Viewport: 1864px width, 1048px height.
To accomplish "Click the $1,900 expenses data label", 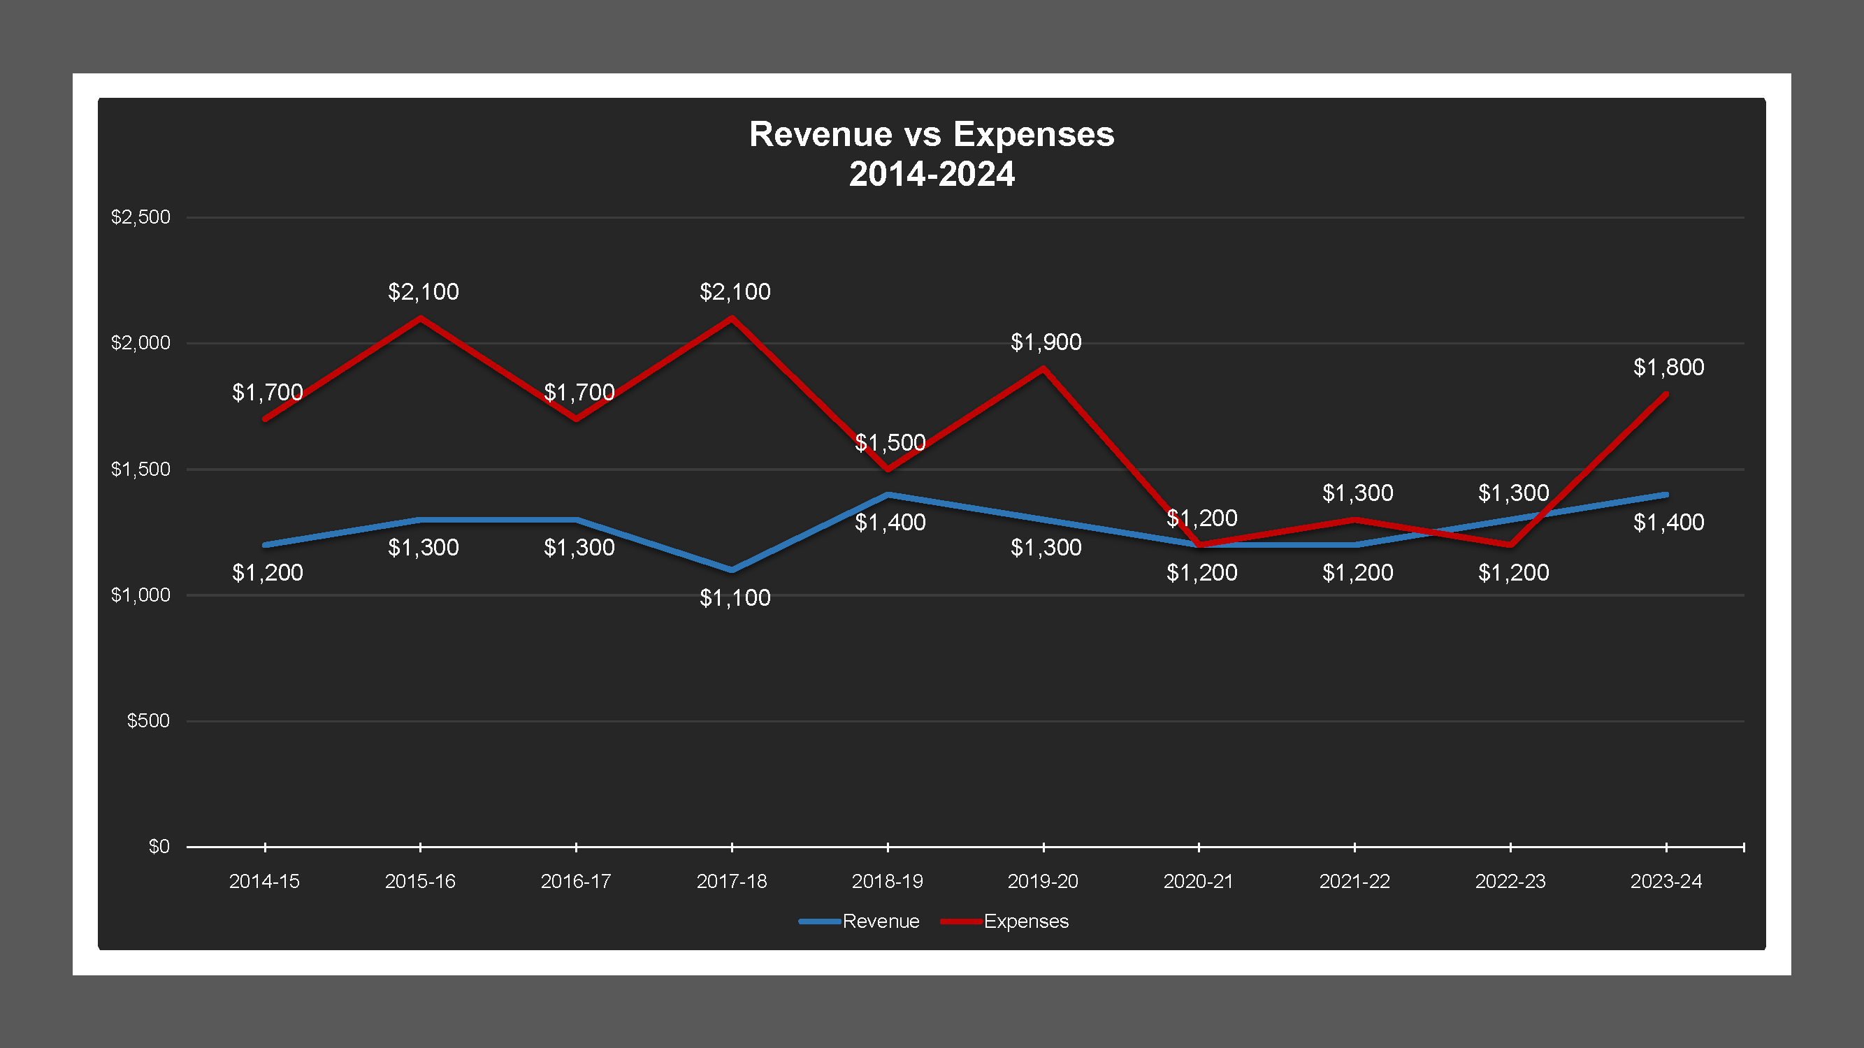I will (x=1046, y=342).
